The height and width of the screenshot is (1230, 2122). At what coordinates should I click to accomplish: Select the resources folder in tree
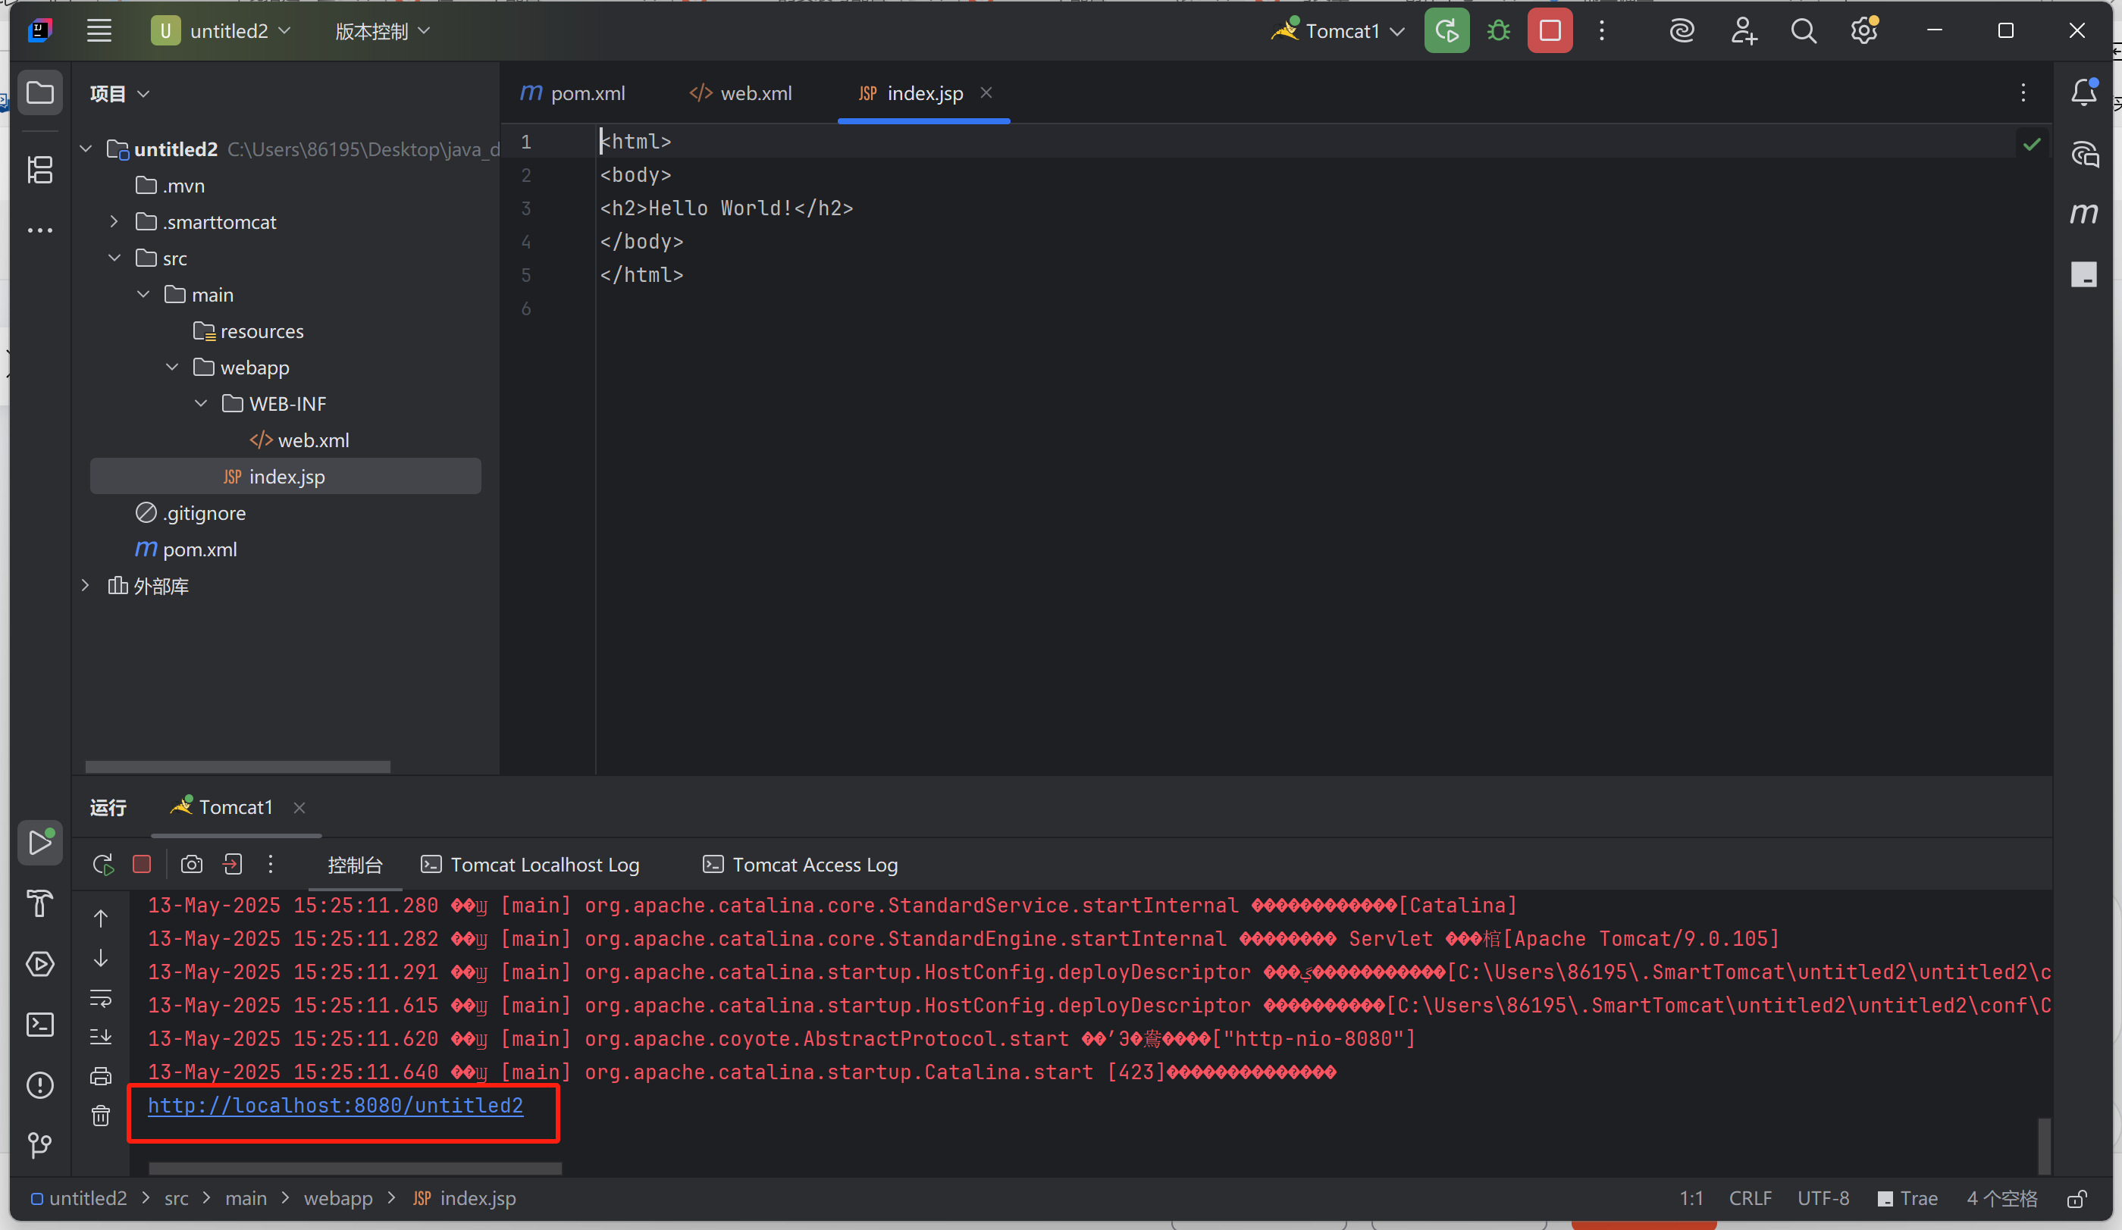(249, 331)
